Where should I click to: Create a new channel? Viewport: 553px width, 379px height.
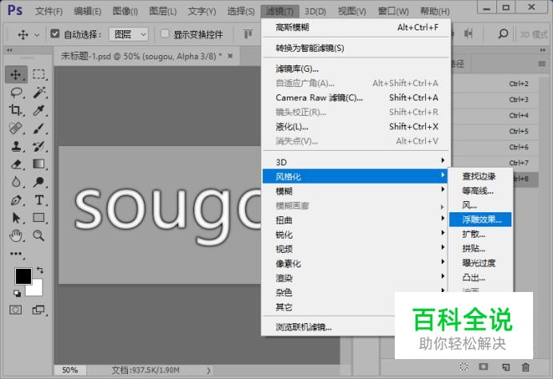[x=506, y=367]
